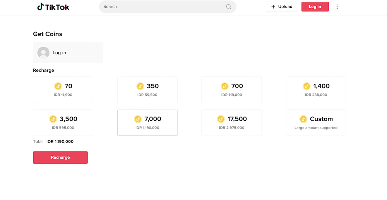Click the 17,500 coin amount text
The width and height of the screenshot is (387, 200).
(x=237, y=119)
